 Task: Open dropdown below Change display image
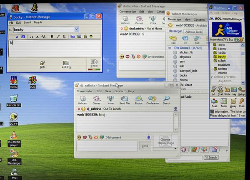[x=175, y=149]
